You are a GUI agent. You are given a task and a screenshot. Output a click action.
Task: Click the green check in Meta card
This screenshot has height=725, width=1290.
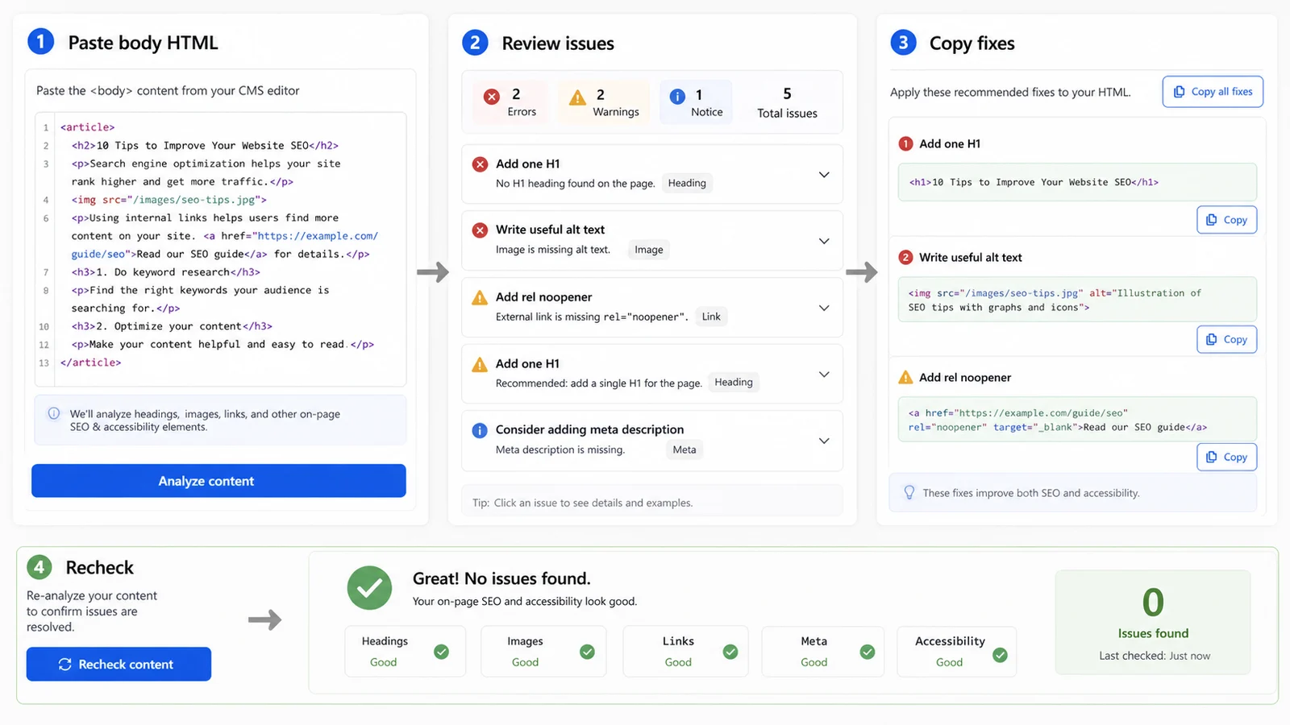[x=868, y=652]
